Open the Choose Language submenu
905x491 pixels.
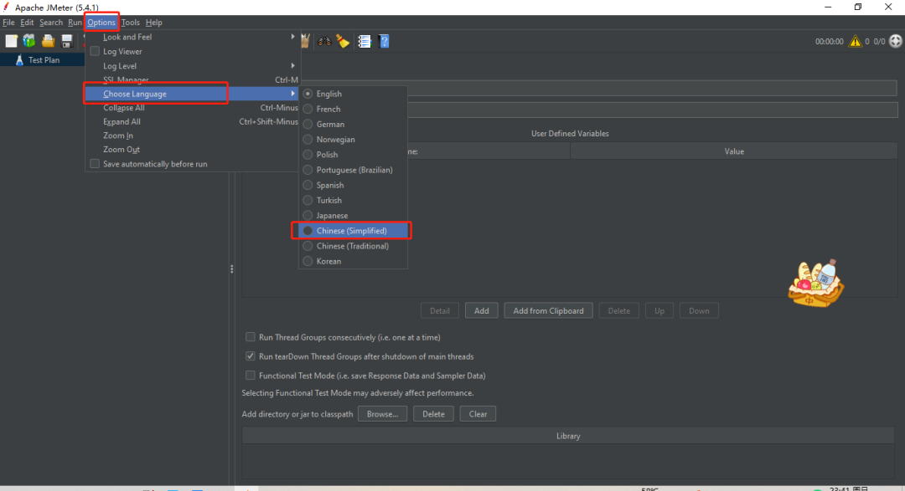[x=192, y=94]
